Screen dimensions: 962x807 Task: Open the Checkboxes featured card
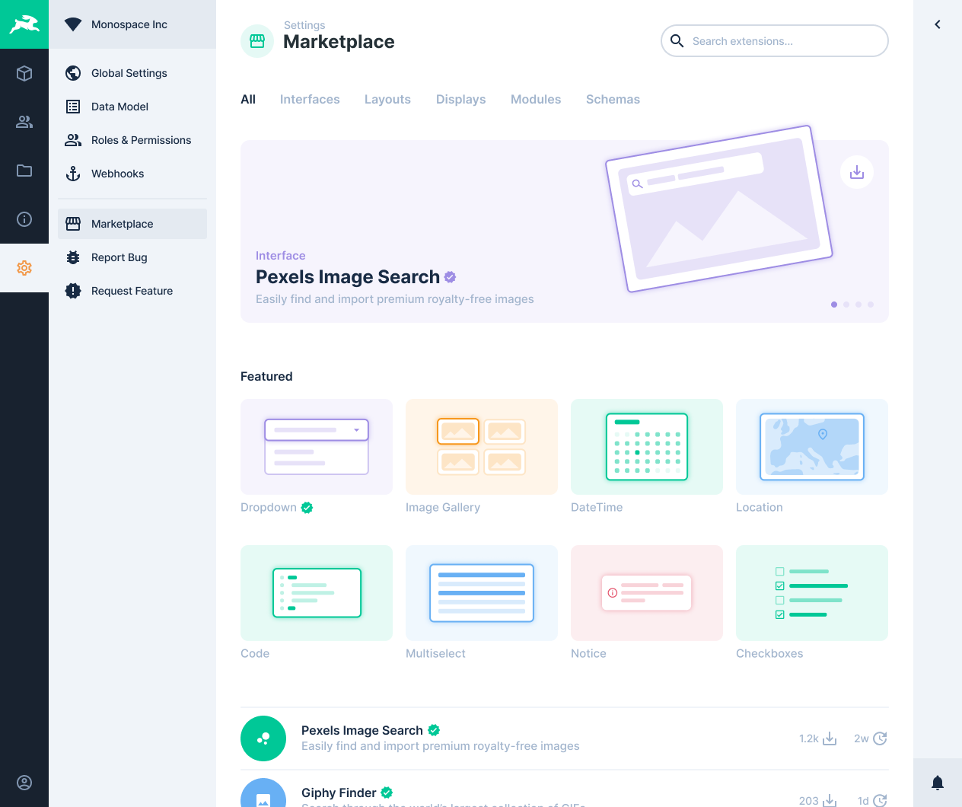coord(812,593)
